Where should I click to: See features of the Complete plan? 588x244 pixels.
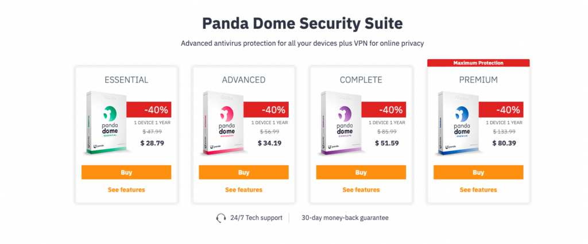click(x=361, y=189)
